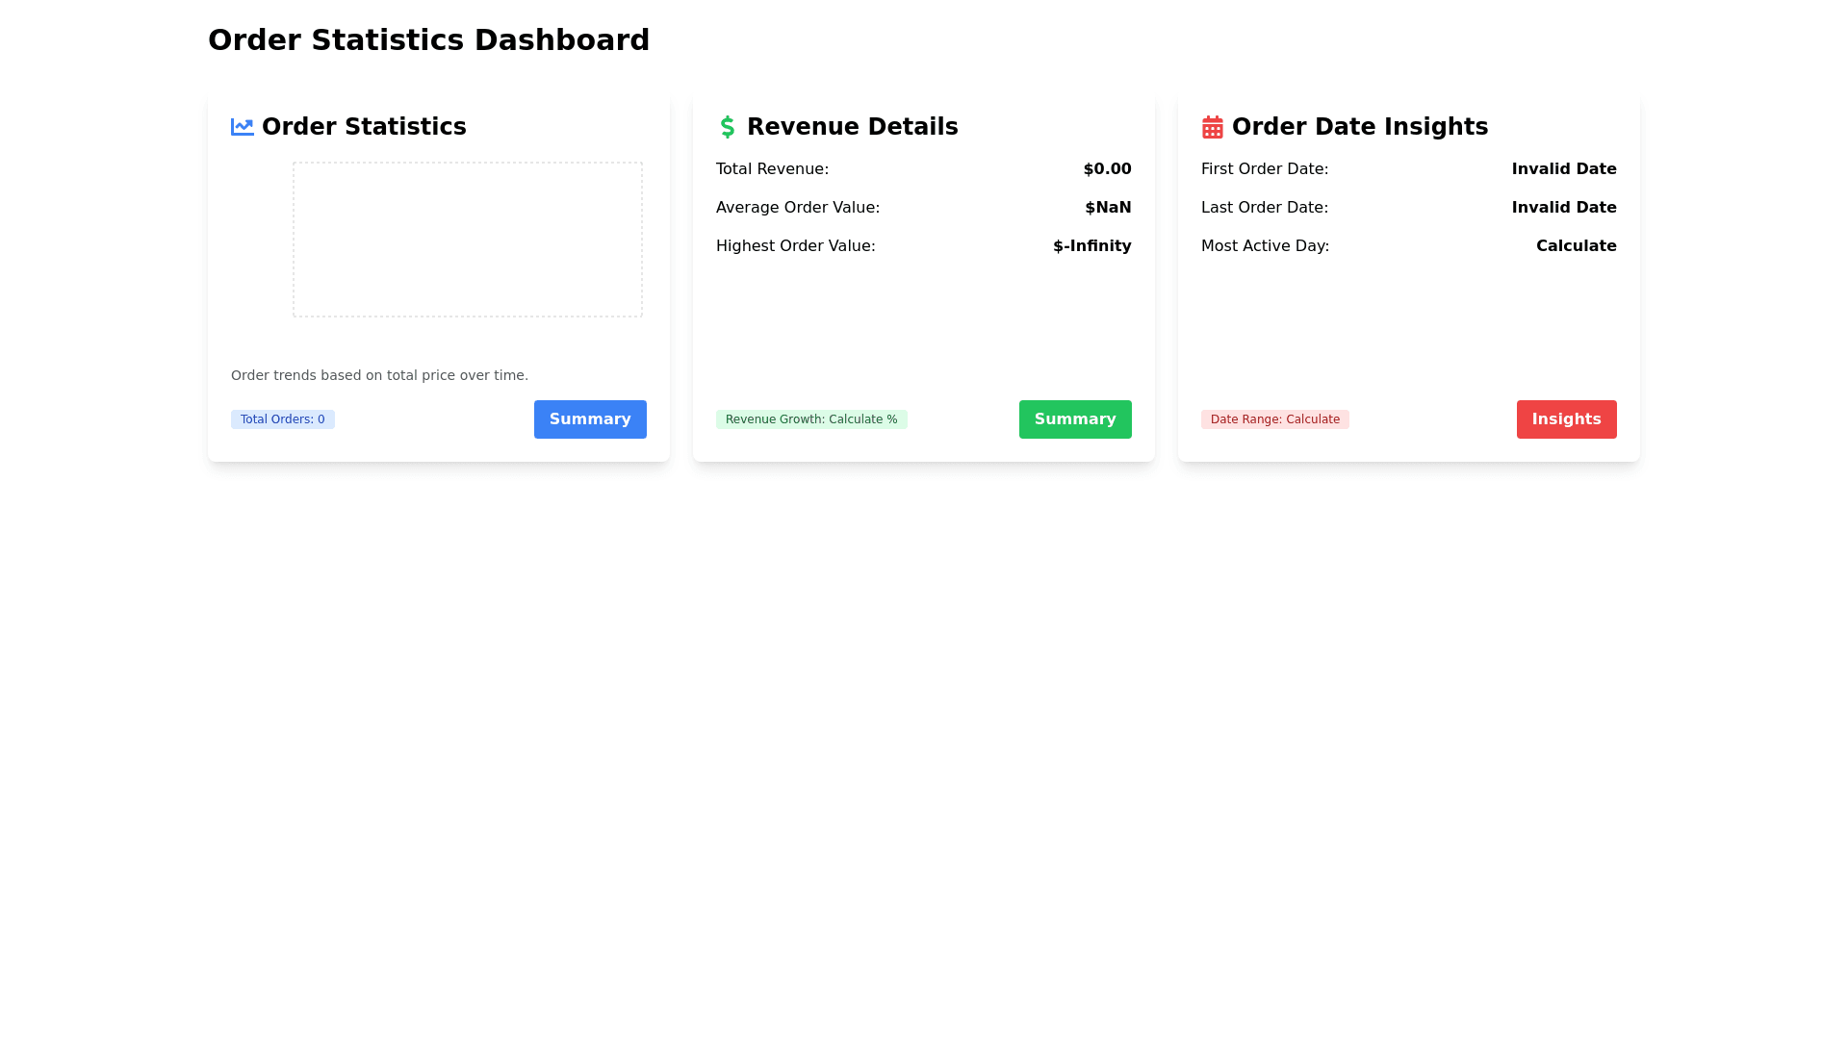
Task: Click the Date Range: Calculate badge
Action: click(x=1274, y=419)
